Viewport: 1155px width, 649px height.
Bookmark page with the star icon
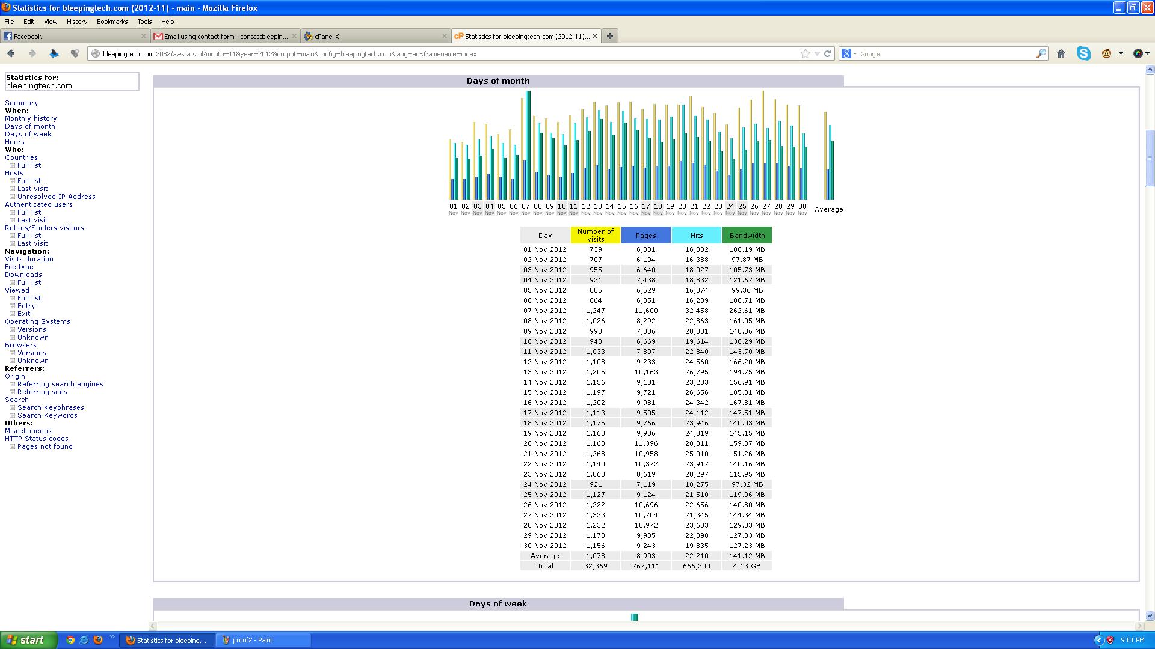(x=805, y=53)
